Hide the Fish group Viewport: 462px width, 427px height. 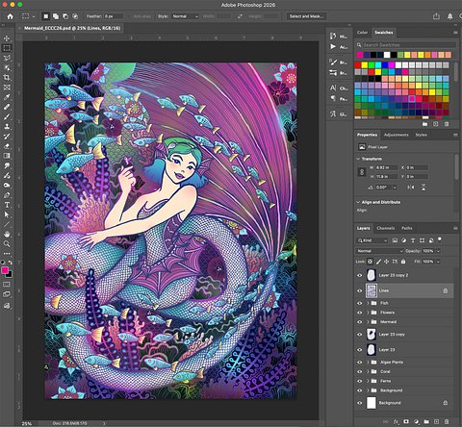(360, 303)
